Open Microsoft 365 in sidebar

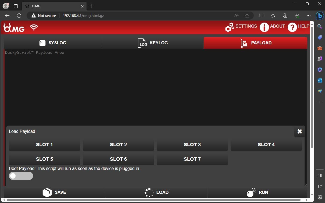[x=320, y=70]
